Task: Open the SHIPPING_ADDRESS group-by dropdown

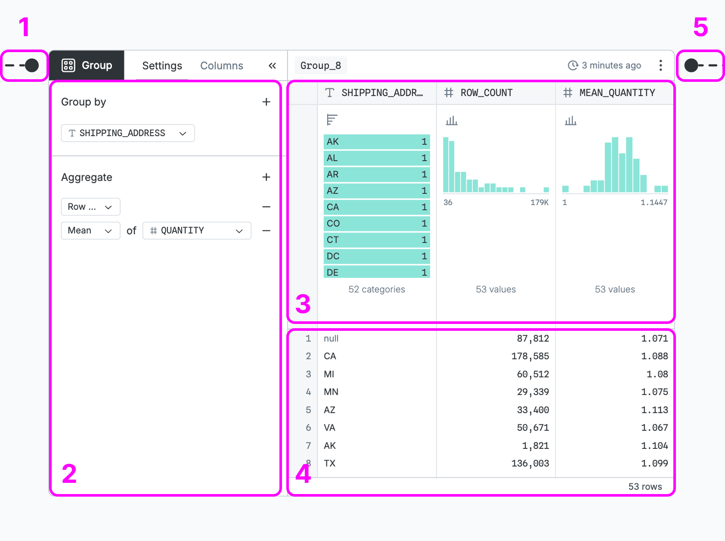Action: [x=127, y=134]
